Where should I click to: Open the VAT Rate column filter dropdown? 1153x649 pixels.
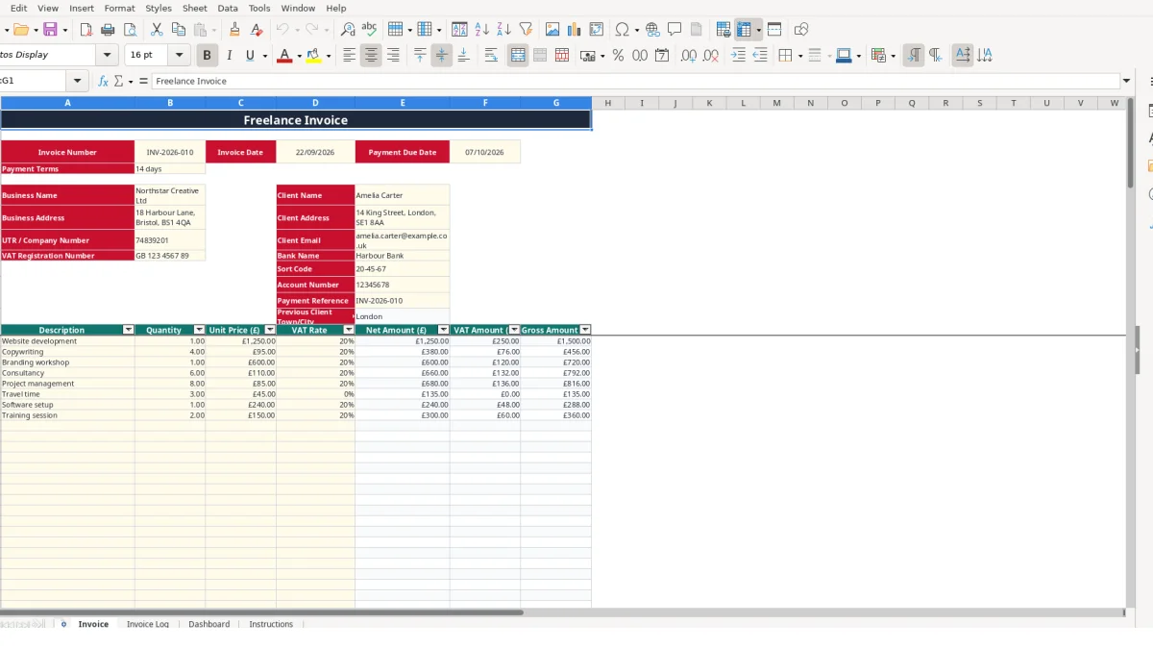pyautogui.click(x=349, y=330)
